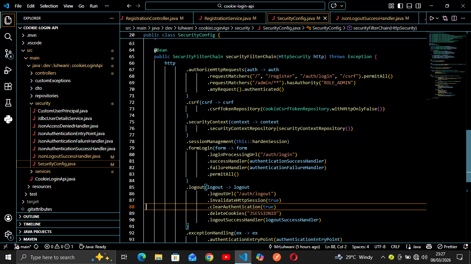471x264 pixels.
Task: Open the Selection menu
Action: tap(49, 6)
